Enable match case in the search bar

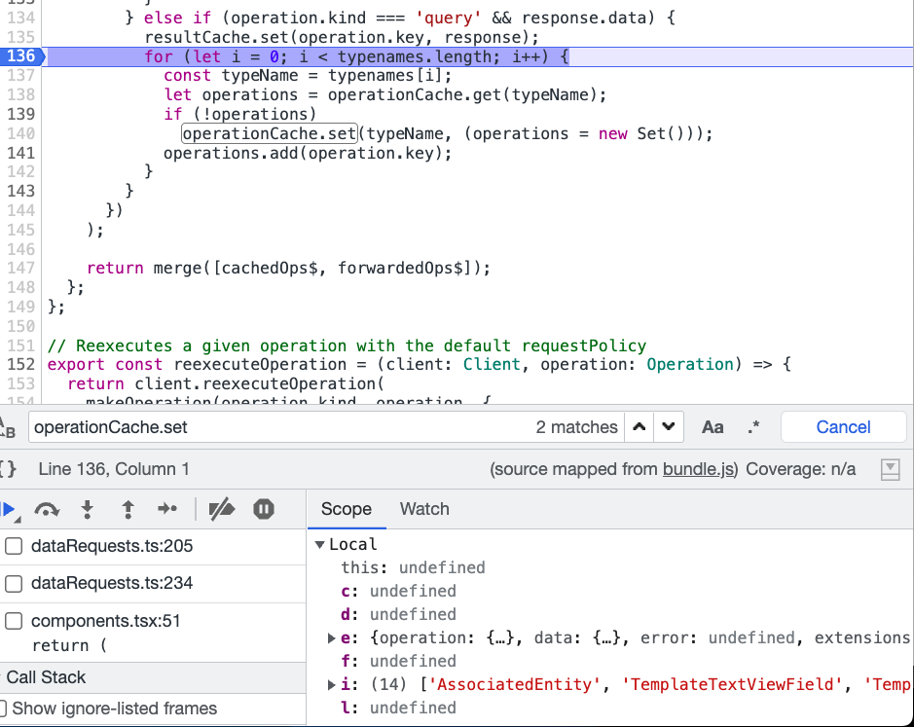pyautogui.click(x=712, y=426)
